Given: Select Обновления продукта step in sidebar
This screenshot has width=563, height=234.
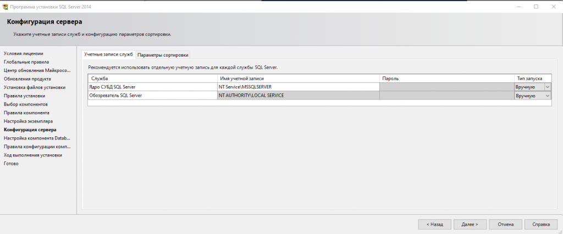Looking at the screenshot, I should point(27,79).
